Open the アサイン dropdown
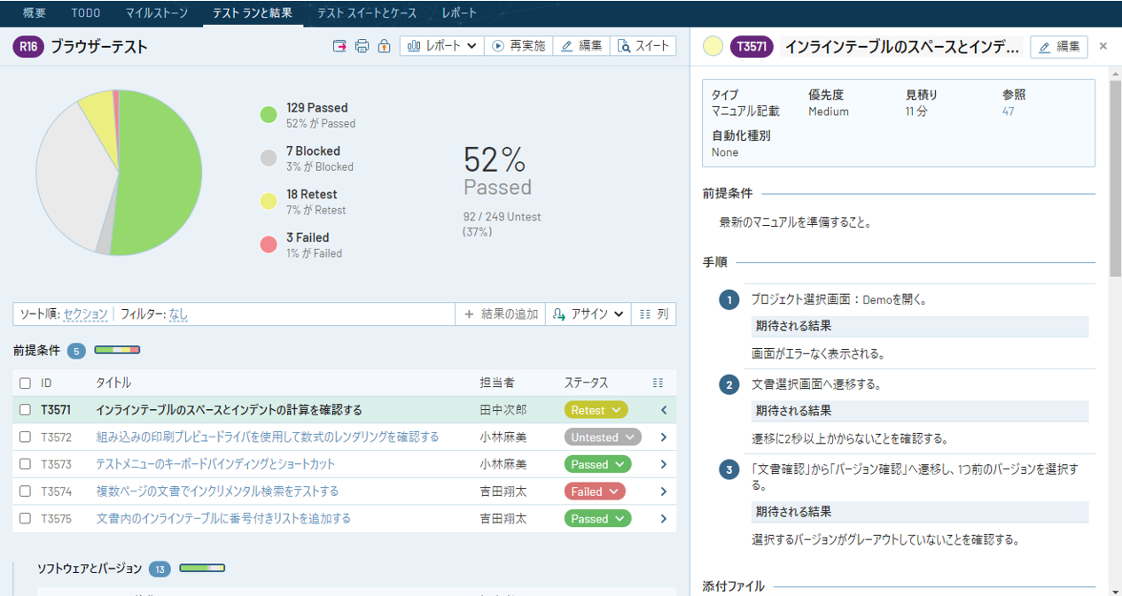This screenshot has width=1122, height=596. pos(588,313)
